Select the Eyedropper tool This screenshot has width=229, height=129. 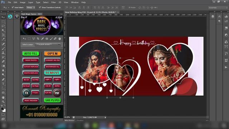[x=3, y=39]
